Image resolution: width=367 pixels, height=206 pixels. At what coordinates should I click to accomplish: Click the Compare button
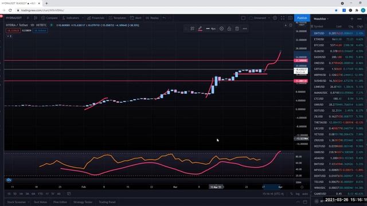point(49,18)
